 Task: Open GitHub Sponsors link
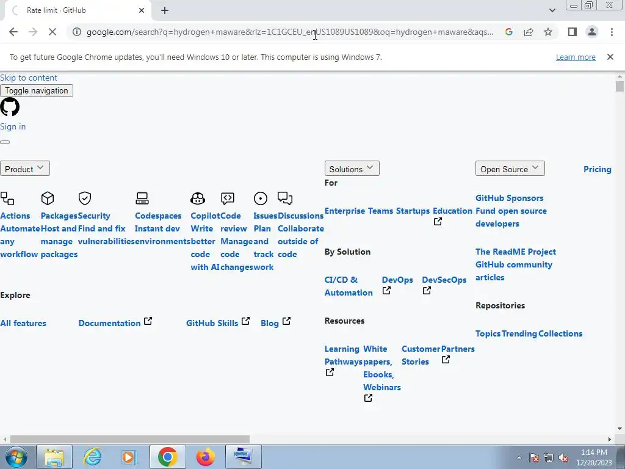509,198
